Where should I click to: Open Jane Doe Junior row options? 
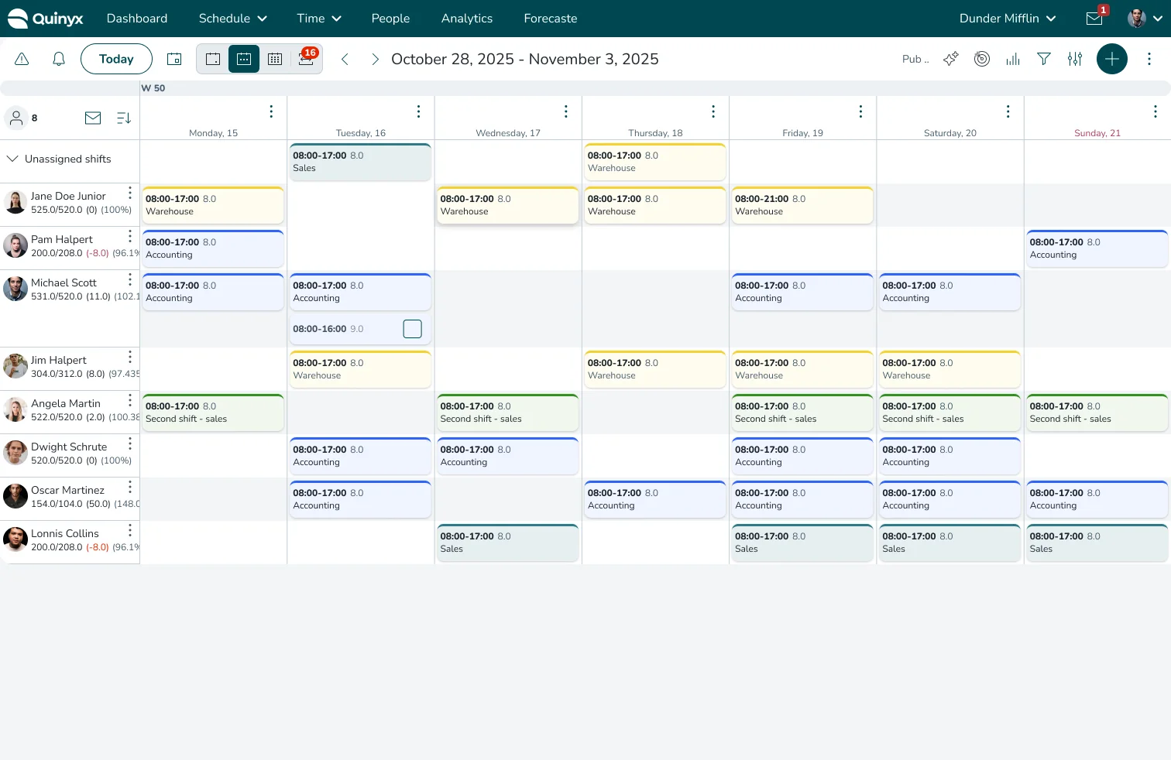point(130,193)
